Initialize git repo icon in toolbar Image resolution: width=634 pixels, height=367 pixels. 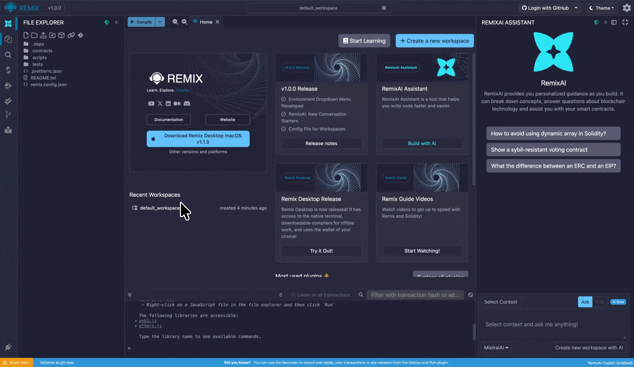click(x=81, y=35)
